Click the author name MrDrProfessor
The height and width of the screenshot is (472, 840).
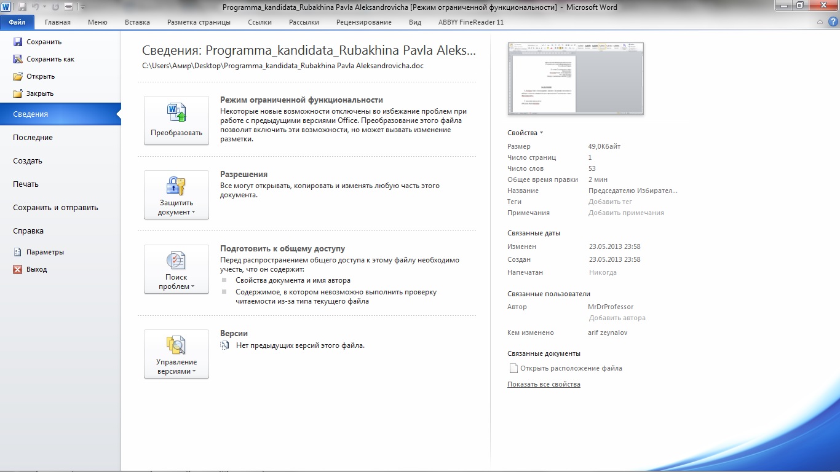[611, 307]
